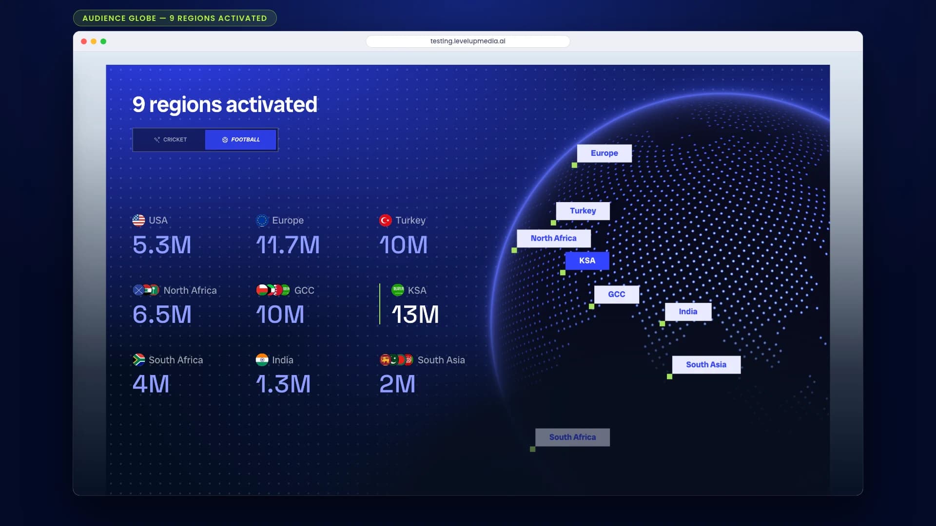
Task: Click the football icon in the tab
Action: [225, 140]
